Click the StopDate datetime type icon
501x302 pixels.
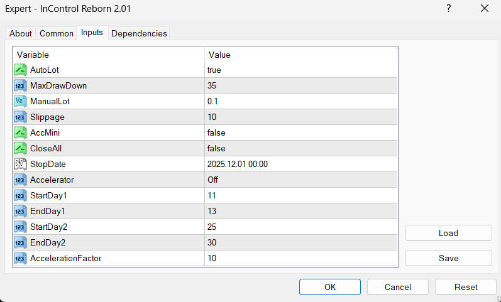click(19, 164)
